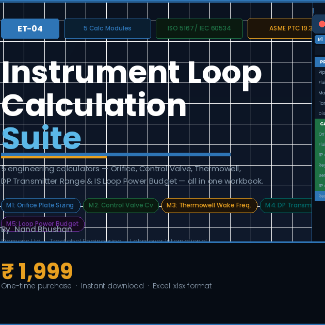Select the M4: DP Transm pill
This screenshot has height=325, width=325.
coord(286,205)
